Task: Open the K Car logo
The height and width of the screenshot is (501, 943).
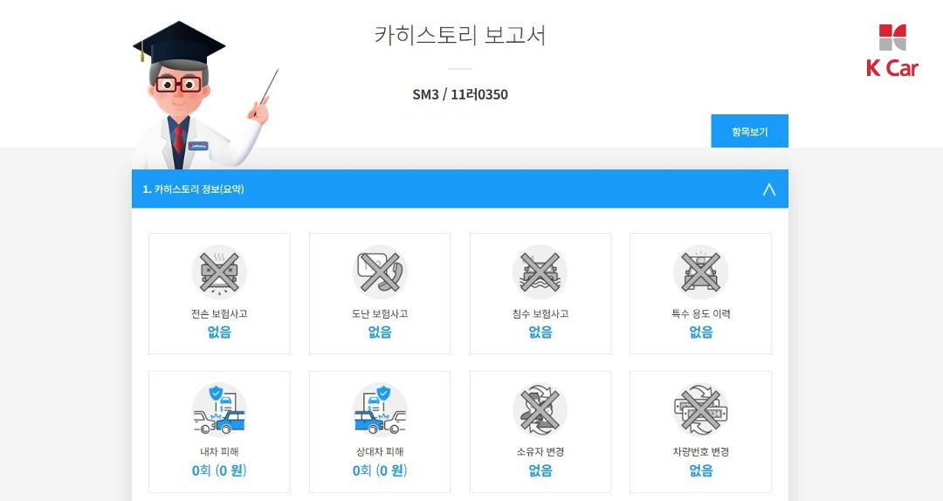Action: (x=892, y=51)
